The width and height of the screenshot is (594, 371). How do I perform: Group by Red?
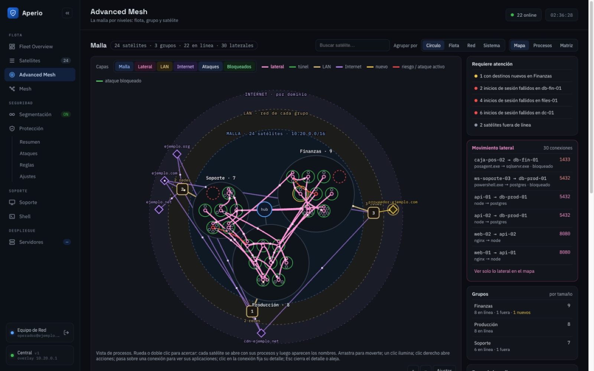point(471,46)
